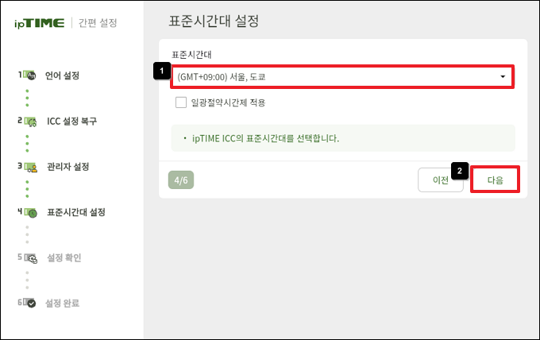540x340 pixels.
Task: Select the 설정 완료 step label
Action: (63, 303)
